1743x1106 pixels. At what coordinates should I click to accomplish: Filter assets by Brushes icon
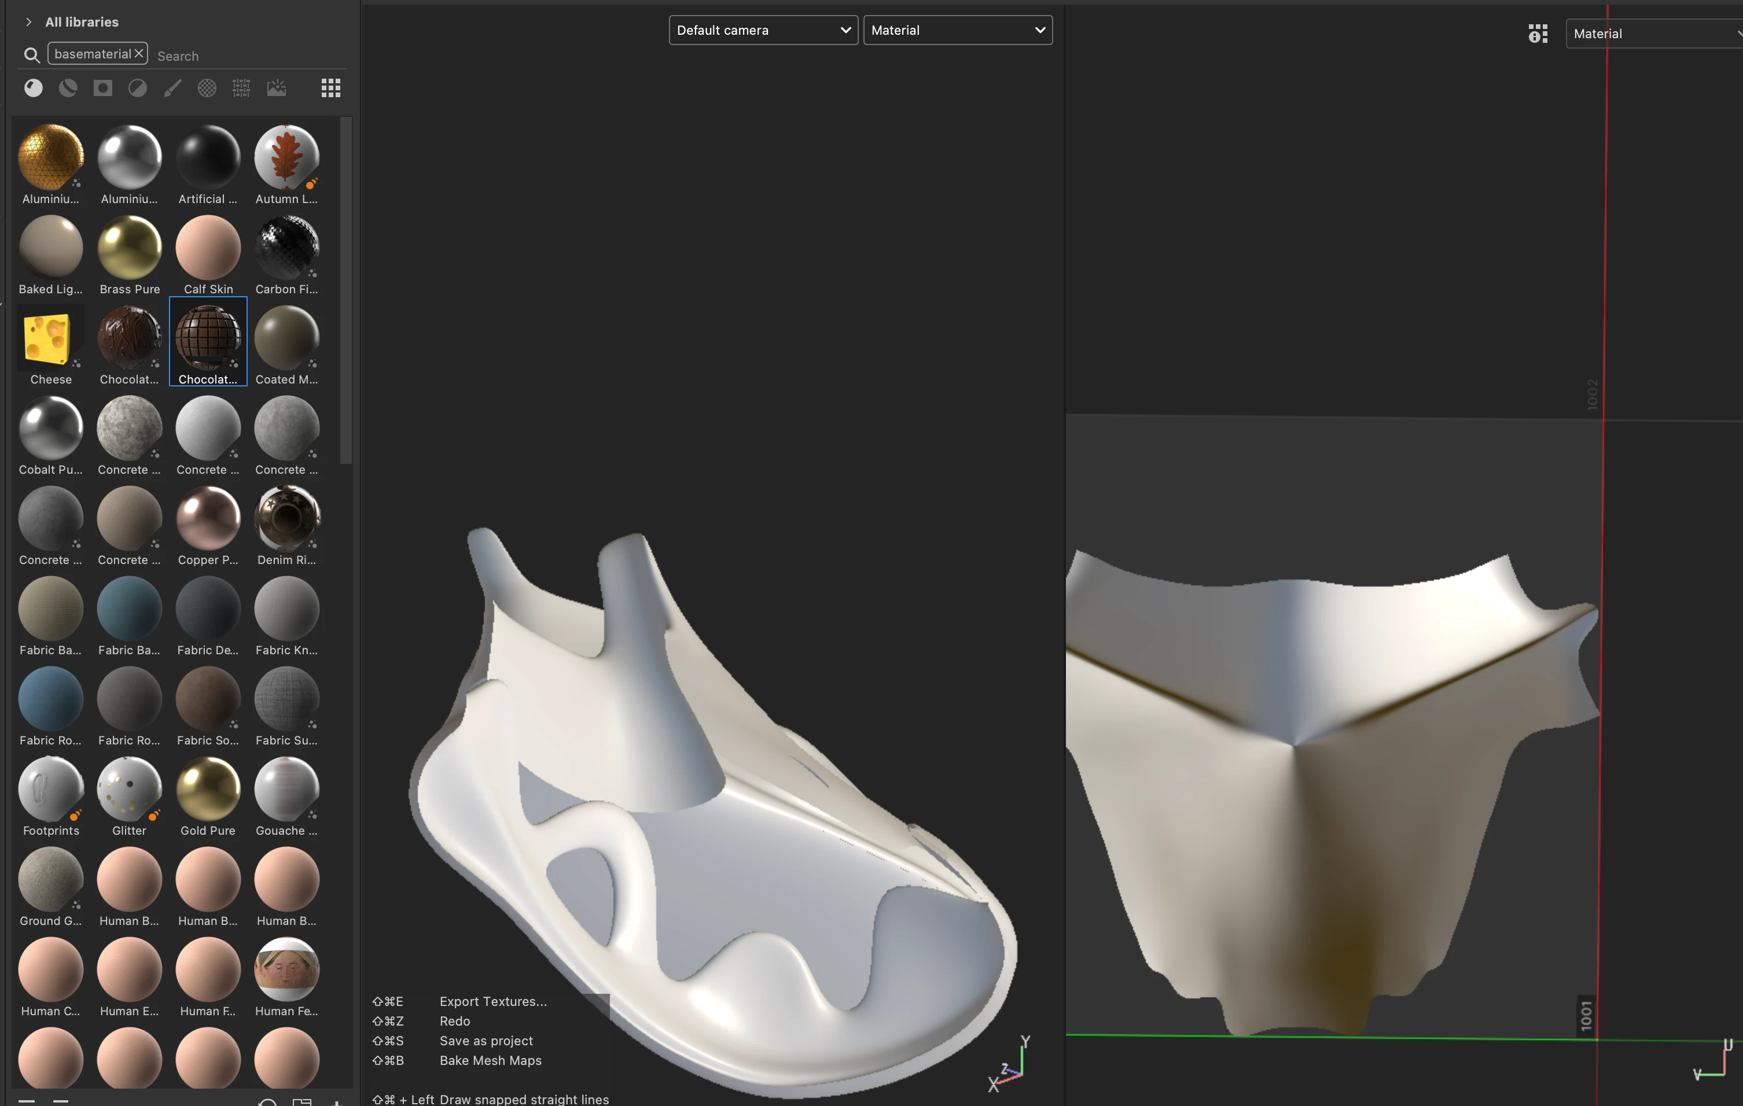coord(172,89)
